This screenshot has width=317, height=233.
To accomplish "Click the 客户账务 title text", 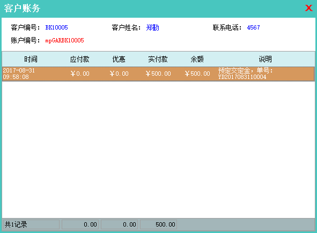I will tap(22, 9).
